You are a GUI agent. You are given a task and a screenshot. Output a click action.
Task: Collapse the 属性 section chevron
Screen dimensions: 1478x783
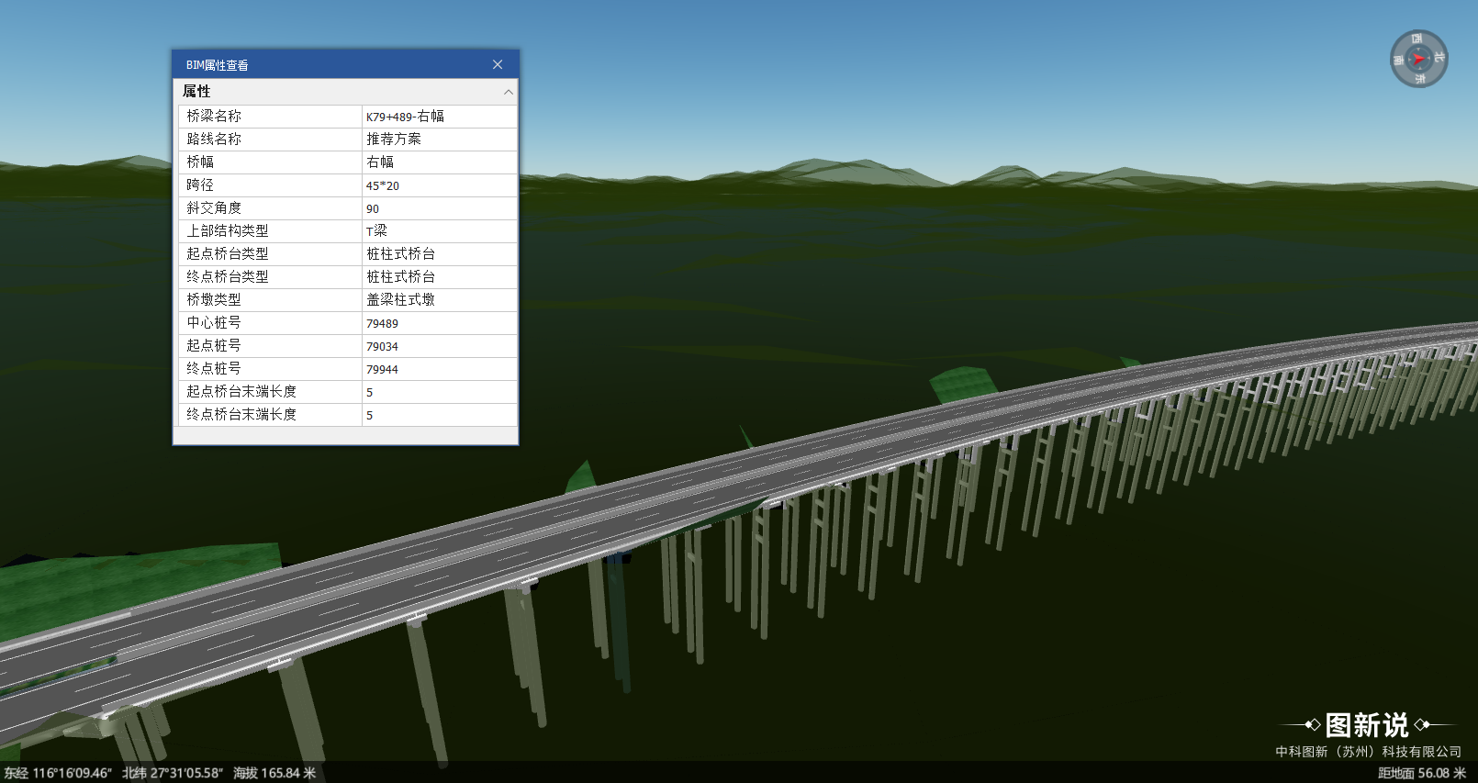(508, 92)
